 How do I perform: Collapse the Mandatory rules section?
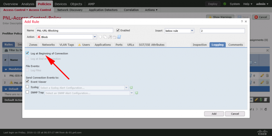(6, 69)
